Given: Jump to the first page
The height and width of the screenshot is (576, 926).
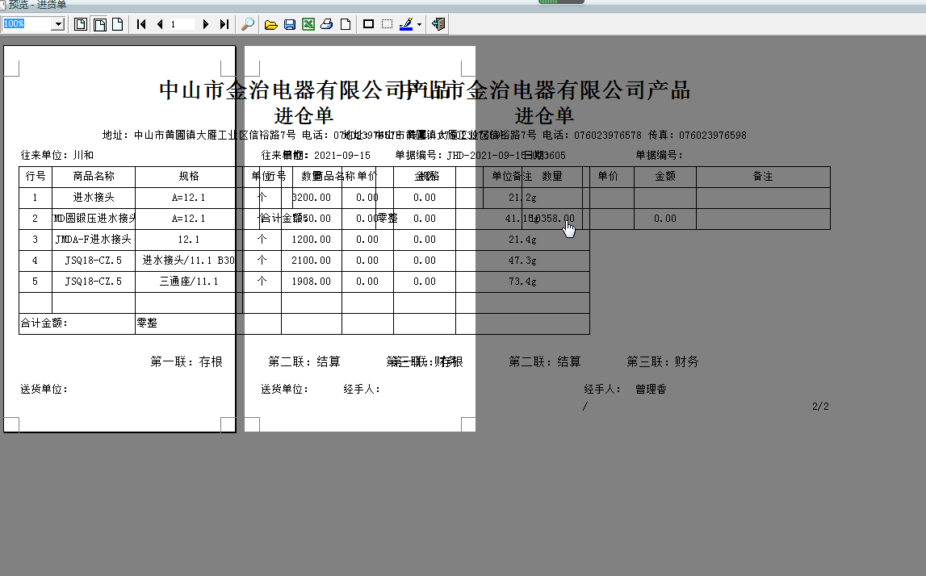Looking at the screenshot, I should coord(141,24).
